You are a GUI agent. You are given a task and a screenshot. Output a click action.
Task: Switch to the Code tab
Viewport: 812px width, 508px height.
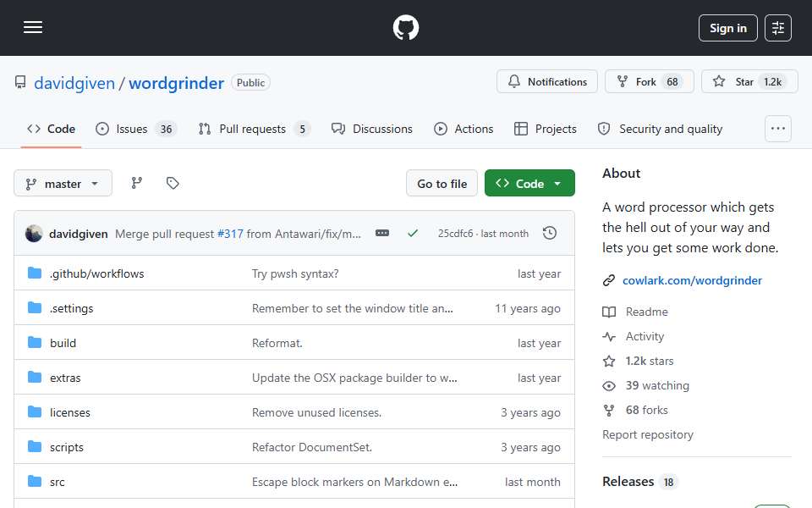tap(52, 129)
